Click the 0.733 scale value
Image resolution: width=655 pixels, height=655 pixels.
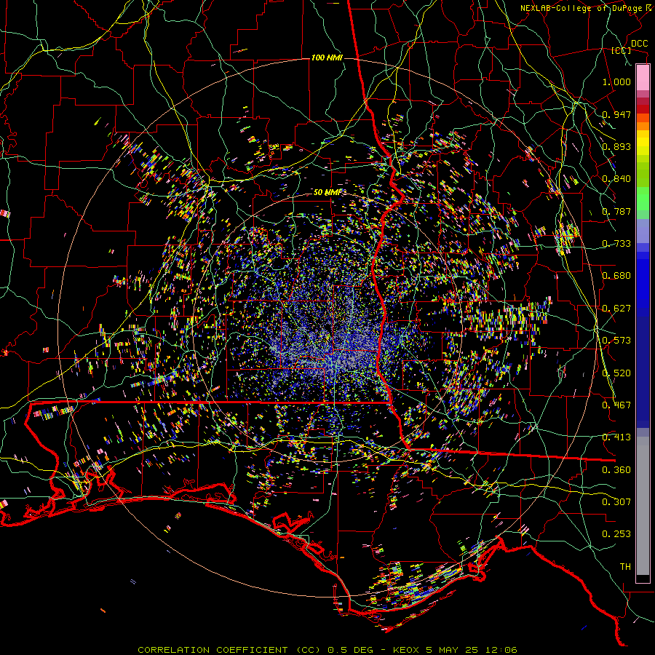(x=616, y=244)
